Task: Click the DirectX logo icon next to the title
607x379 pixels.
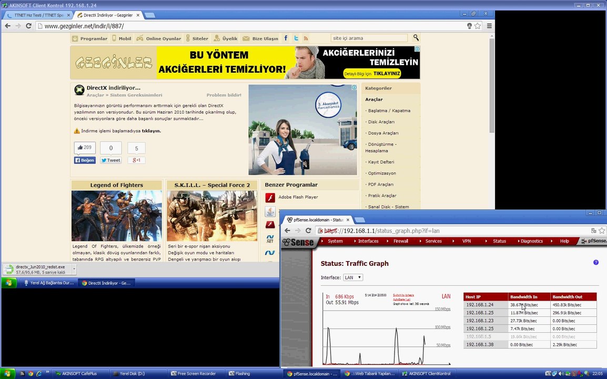Action: [79, 90]
